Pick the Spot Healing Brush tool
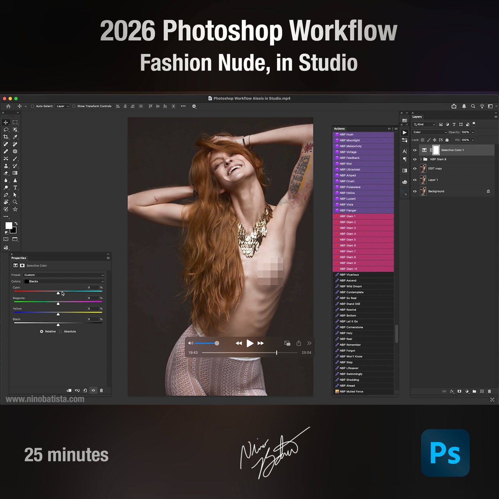The image size is (499, 499). (6, 144)
